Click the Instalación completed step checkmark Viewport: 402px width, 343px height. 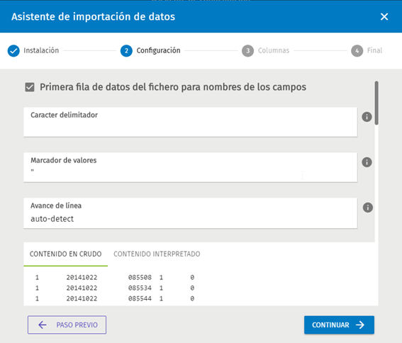pyautogui.click(x=13, y=51)
